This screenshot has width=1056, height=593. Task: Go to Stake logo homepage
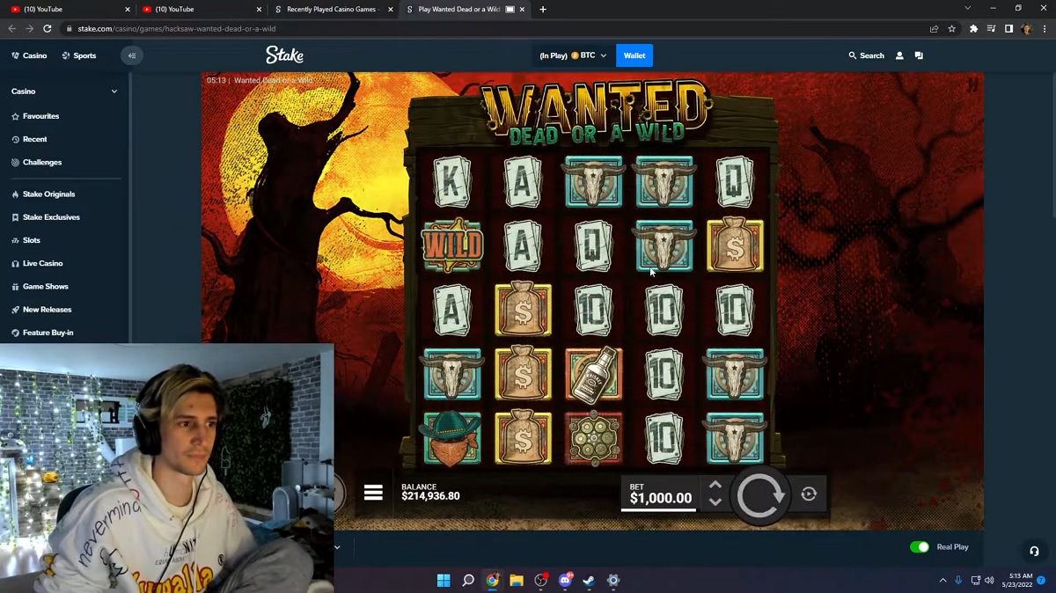point(284,55)
